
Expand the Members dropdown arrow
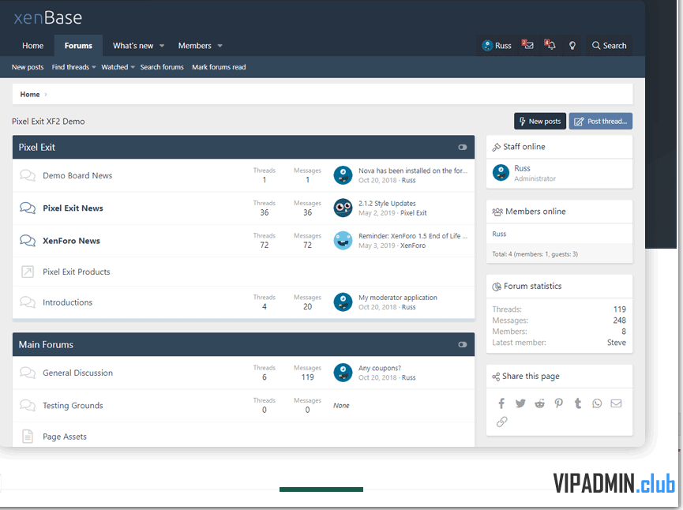(x=220, y=46)
